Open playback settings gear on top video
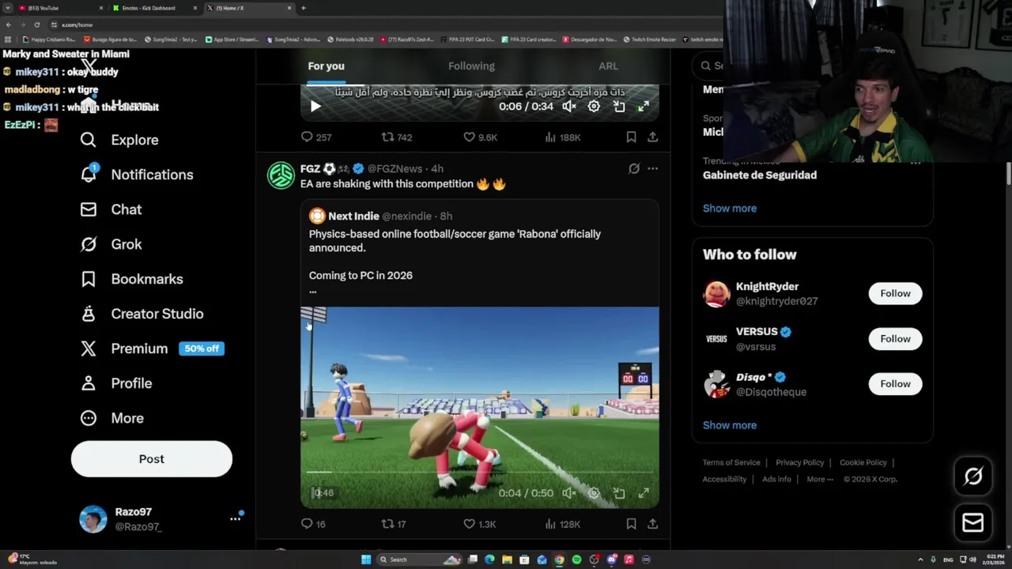 594,106
